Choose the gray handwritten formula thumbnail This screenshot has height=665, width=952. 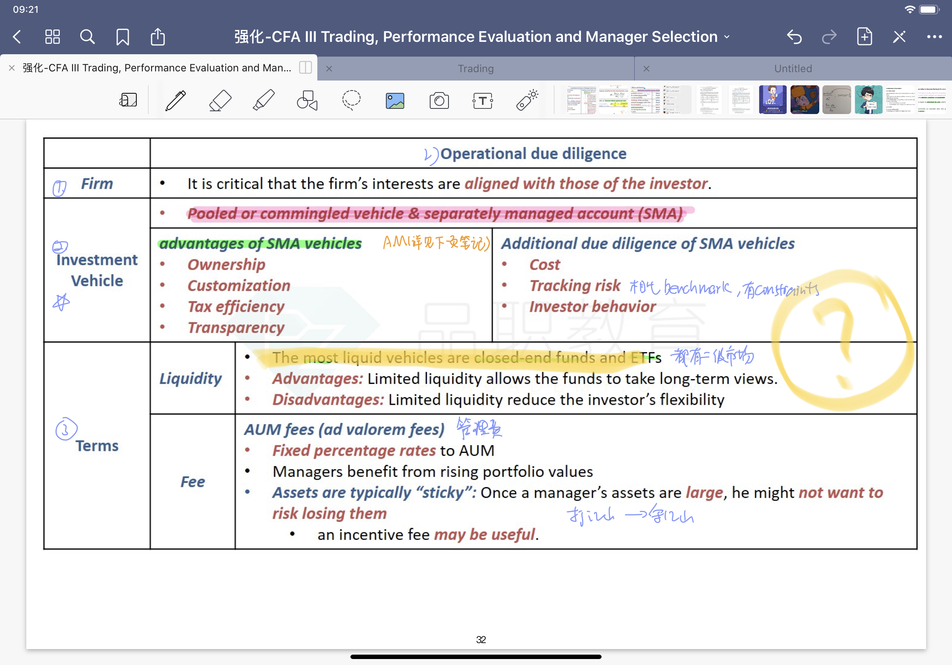tap(836, 100)
